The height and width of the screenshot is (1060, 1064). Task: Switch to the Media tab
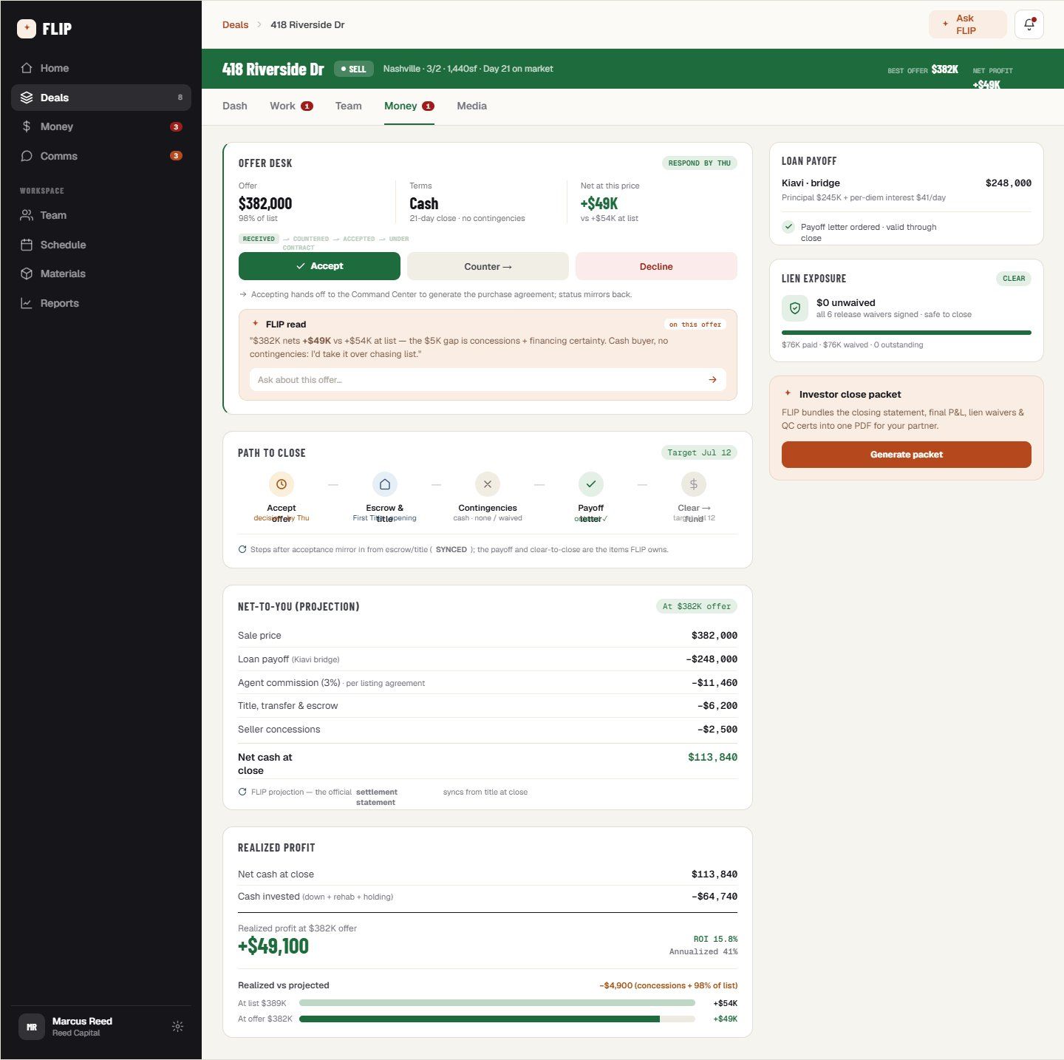[x=471, y=106]
